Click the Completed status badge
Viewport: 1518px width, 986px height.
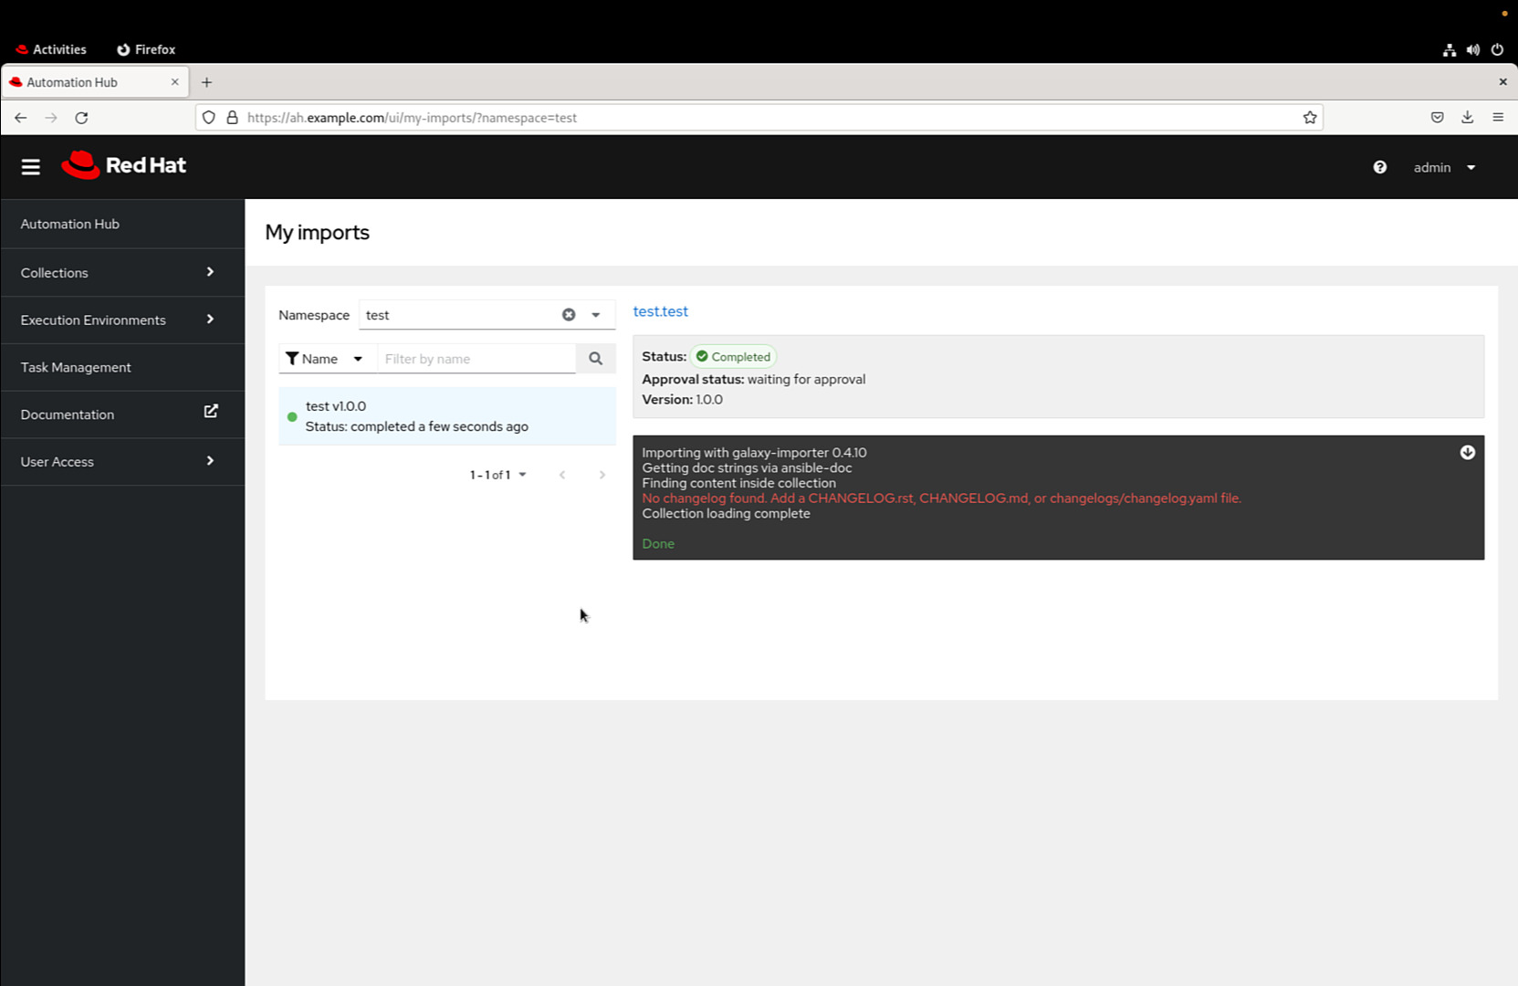coord(733,357)
